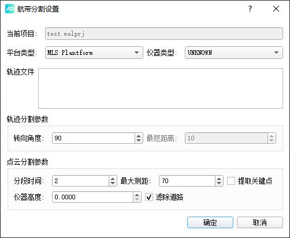
Task: Click the question mark help icon
Action: (x=250, y=9)
